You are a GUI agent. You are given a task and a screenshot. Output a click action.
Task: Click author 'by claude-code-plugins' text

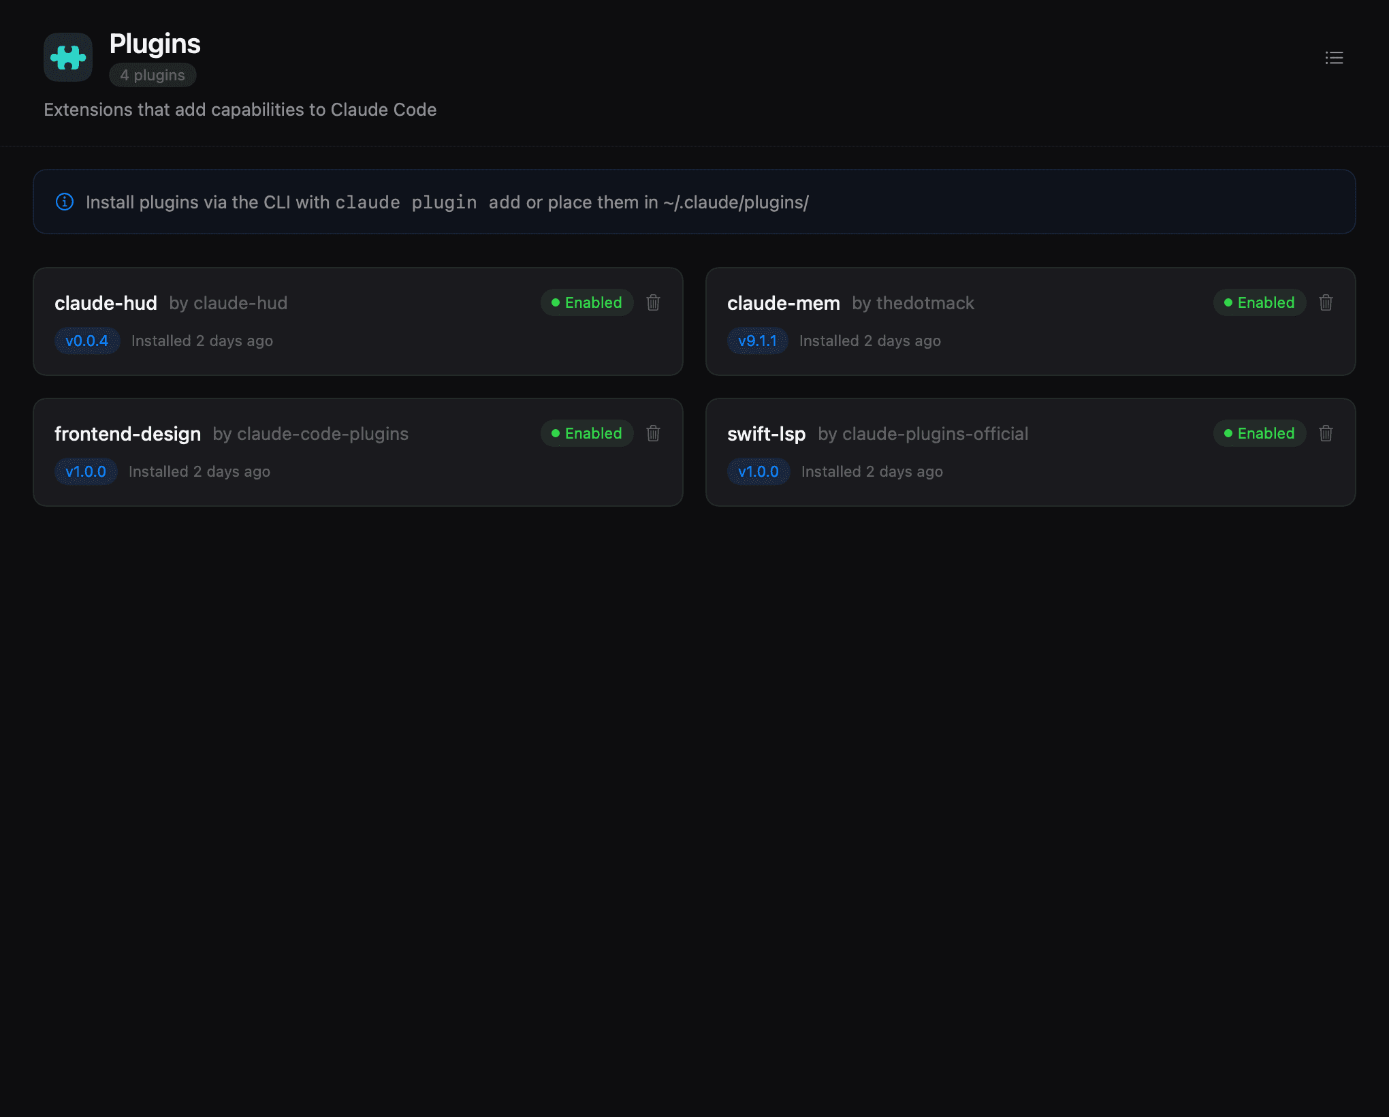coord(310,434)
